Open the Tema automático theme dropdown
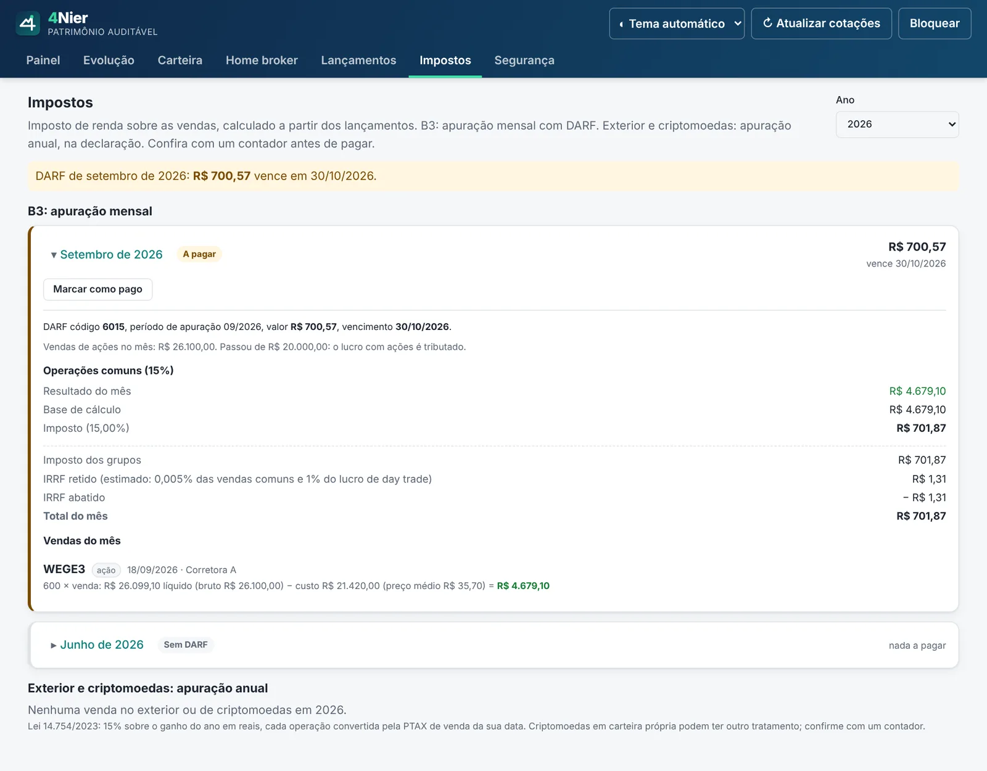Viewport: 987px width, 771px height. click(677, 23)
